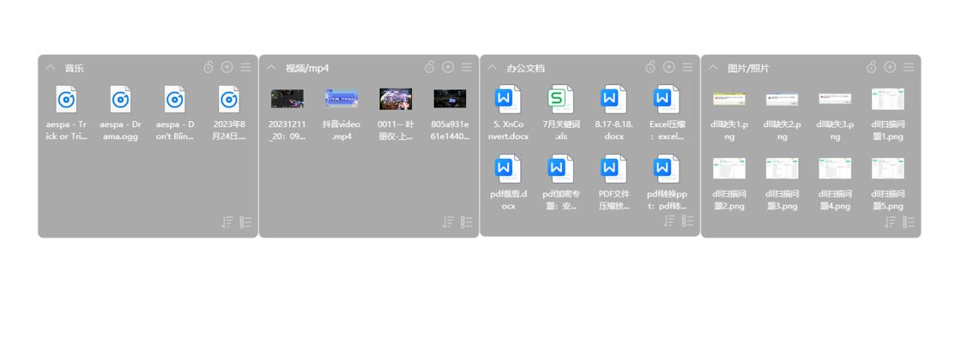Select the dll缺失1.png image thumbnail

[x=728, y=99]
